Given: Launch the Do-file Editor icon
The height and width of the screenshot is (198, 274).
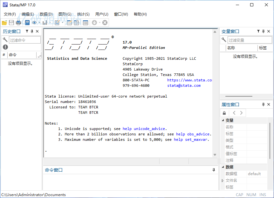Looking at the screenshot, I should coord(57,22).
